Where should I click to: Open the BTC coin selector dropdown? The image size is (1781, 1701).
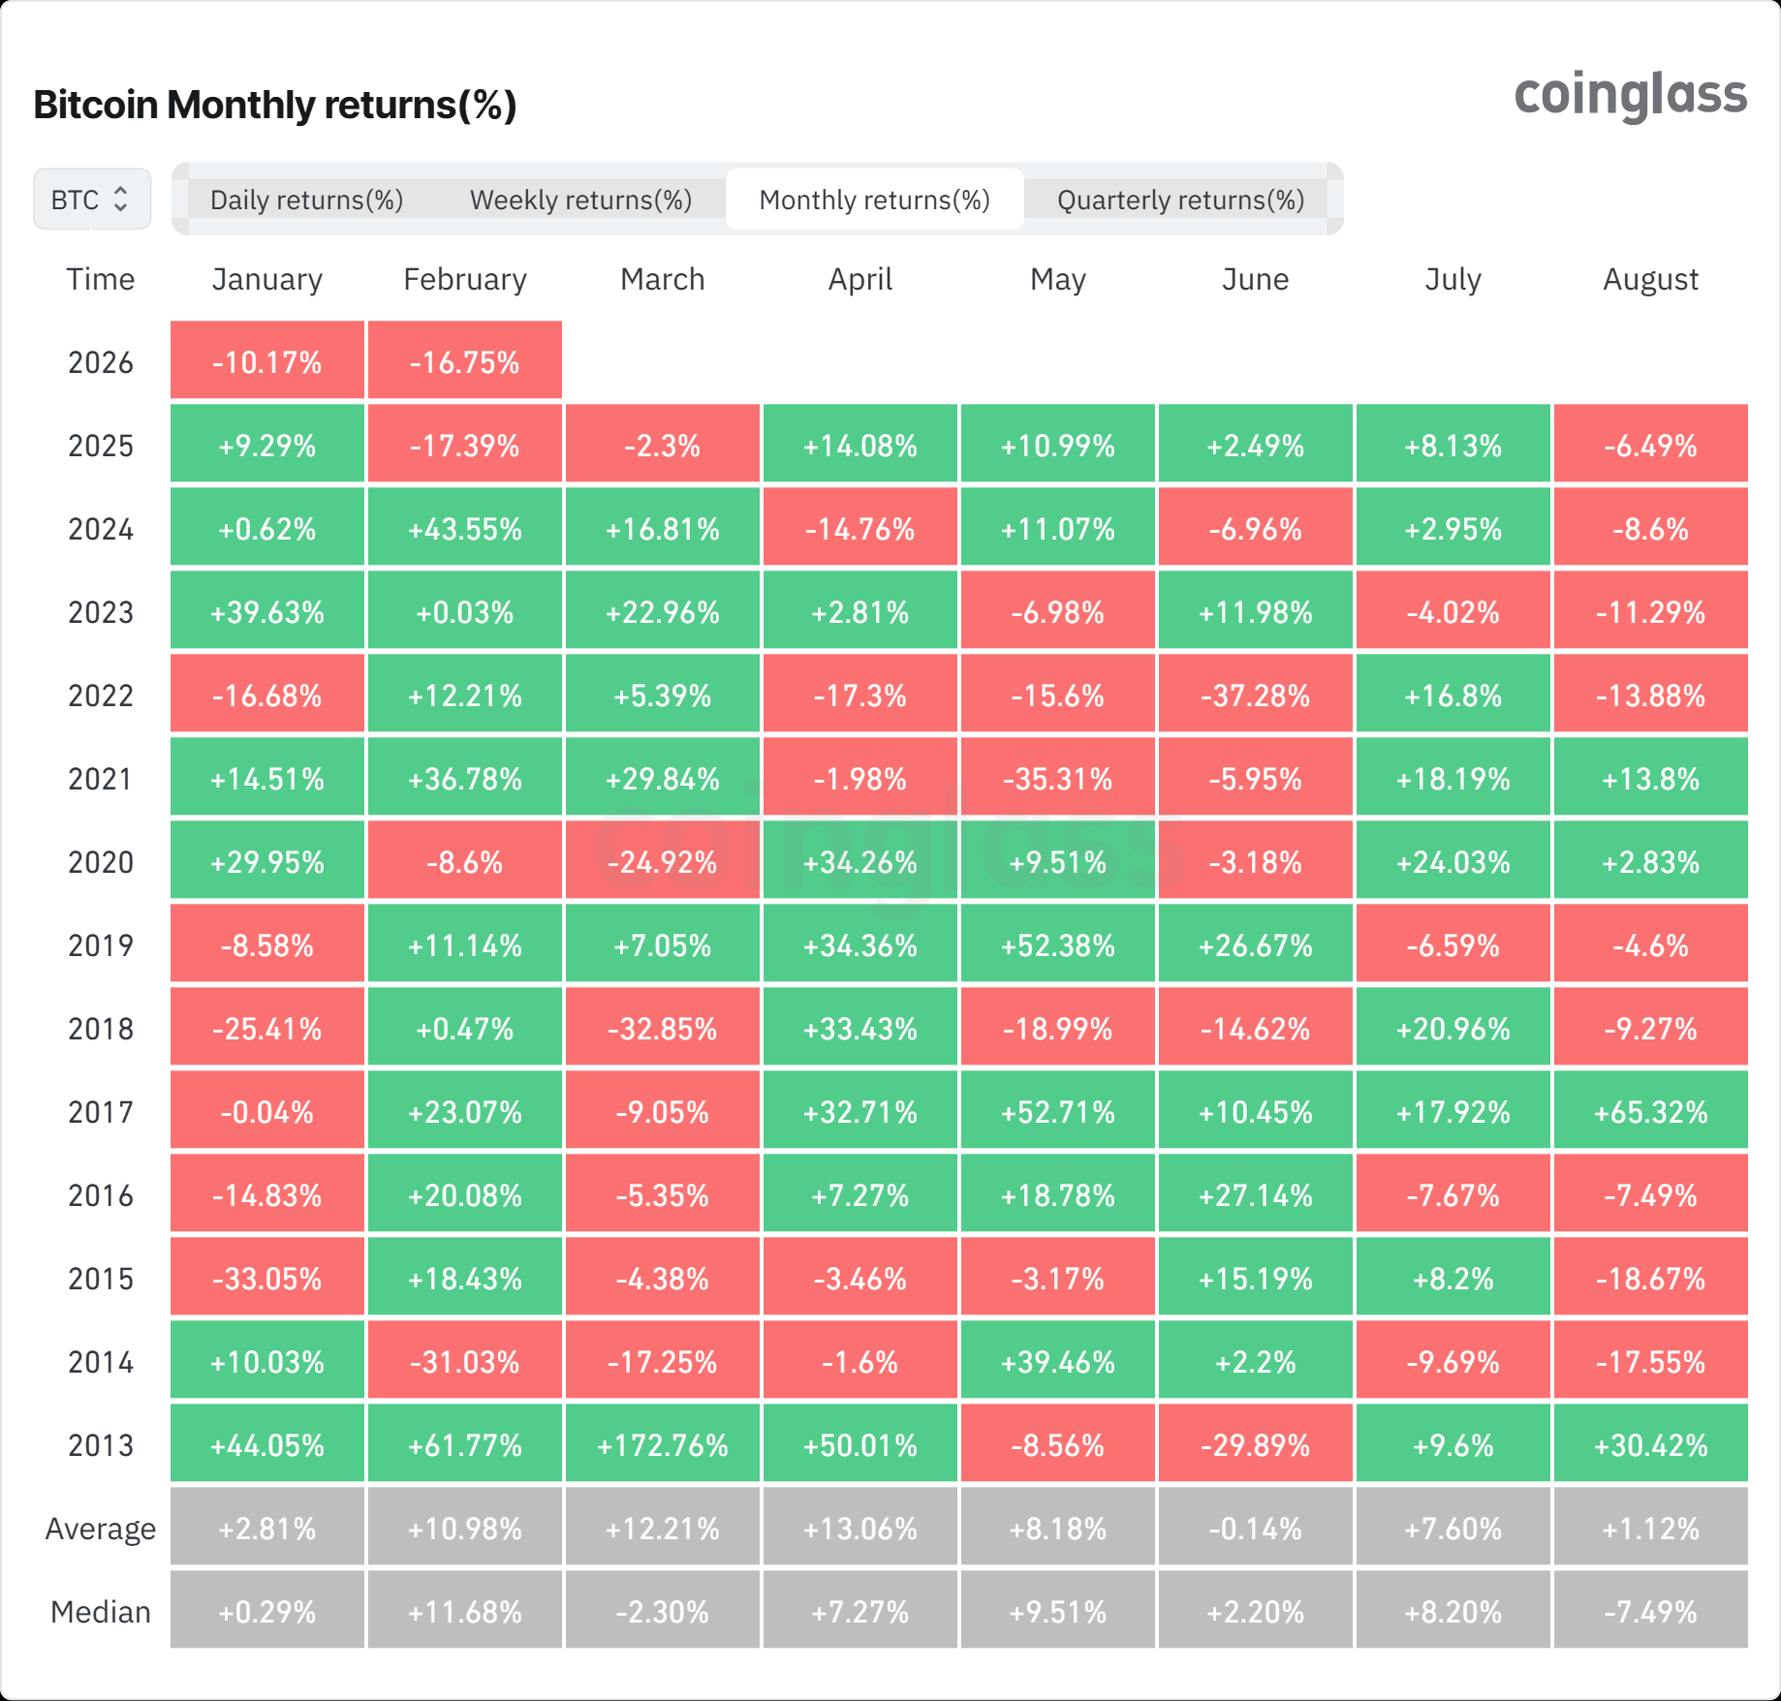point(91,200)
